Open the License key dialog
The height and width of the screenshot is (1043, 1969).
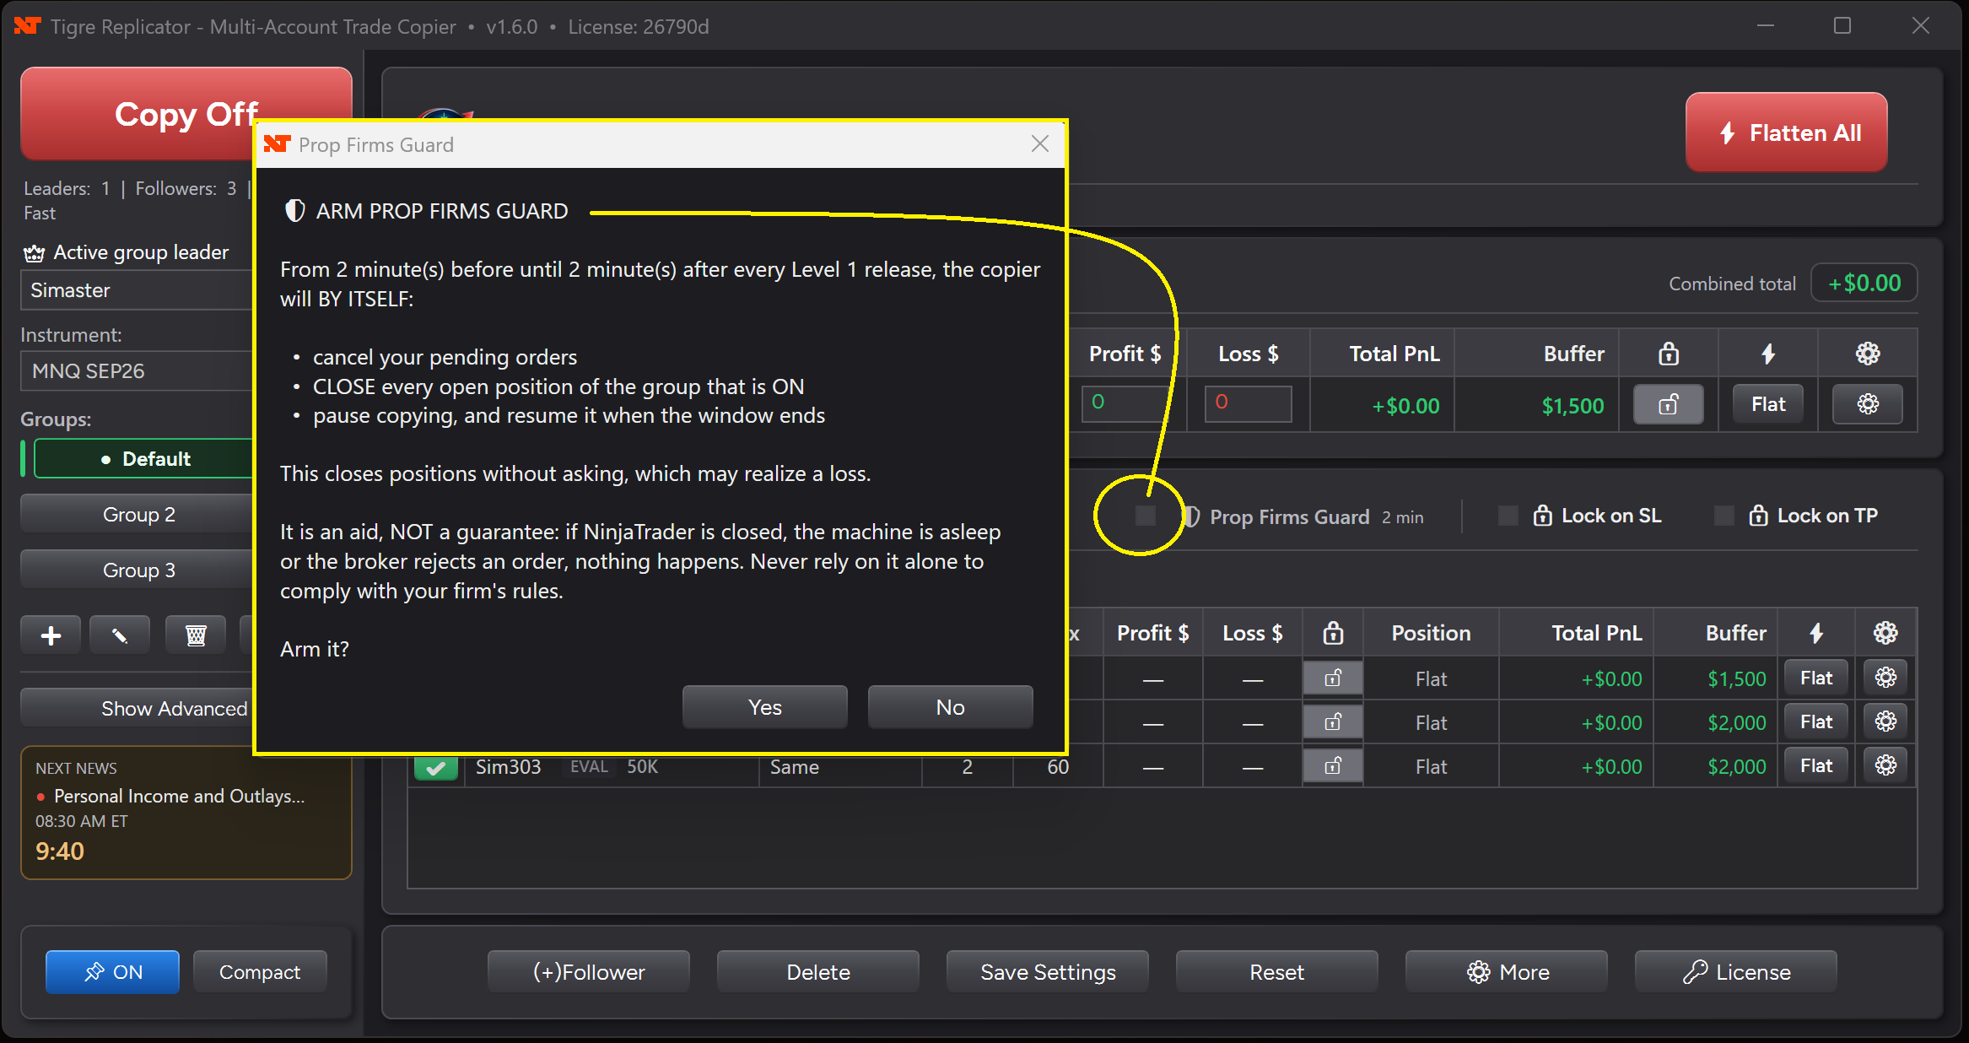click(x=1736, y=972)
